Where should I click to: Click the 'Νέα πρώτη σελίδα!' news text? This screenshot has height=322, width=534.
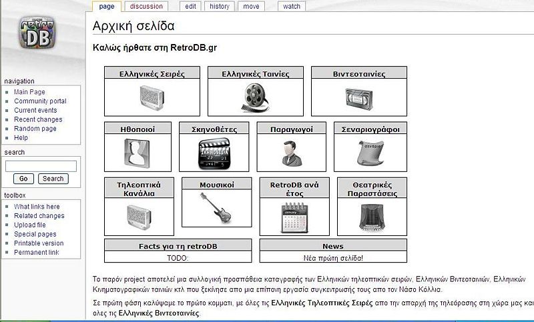click(333, 258)
